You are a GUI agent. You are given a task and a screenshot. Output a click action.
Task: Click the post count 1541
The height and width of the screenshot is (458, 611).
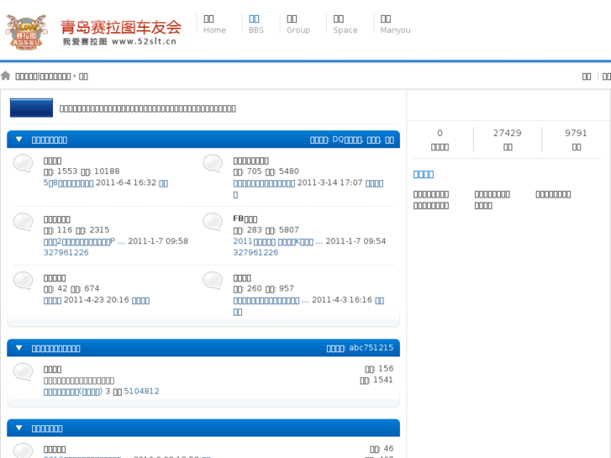pyautogui.click(x=383, y=380)
